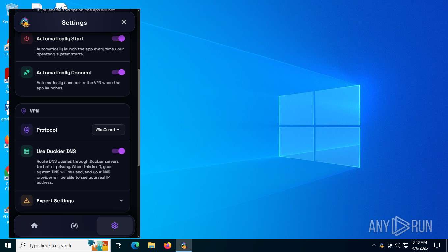This screenshot has width=448, height=252.
Task: Click the Automatically Connect label
Action: (64, 73)
